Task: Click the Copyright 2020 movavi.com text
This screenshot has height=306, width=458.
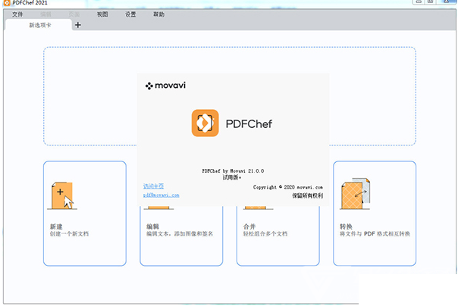Action: click(x=288, y=187)
